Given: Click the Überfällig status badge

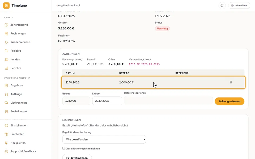Looking at the screenshot, I should pyautogui.click(x=162, y=29).
